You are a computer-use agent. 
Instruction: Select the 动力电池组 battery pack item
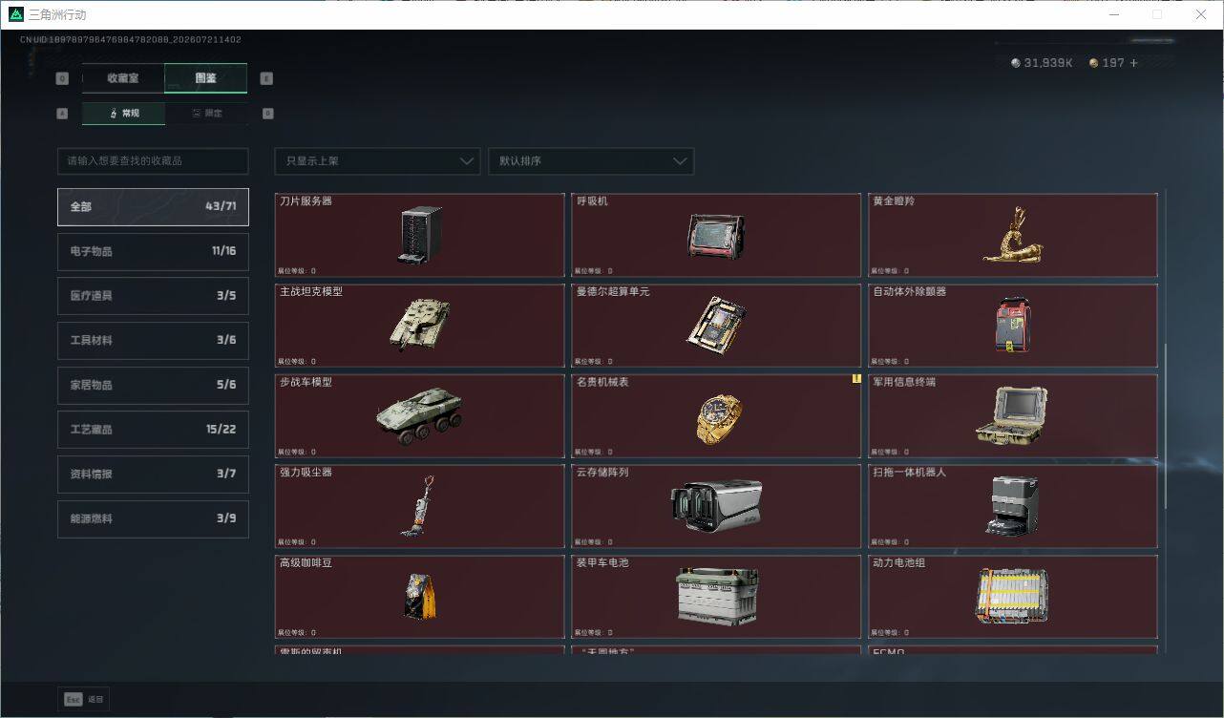[x=1013, y=597]
